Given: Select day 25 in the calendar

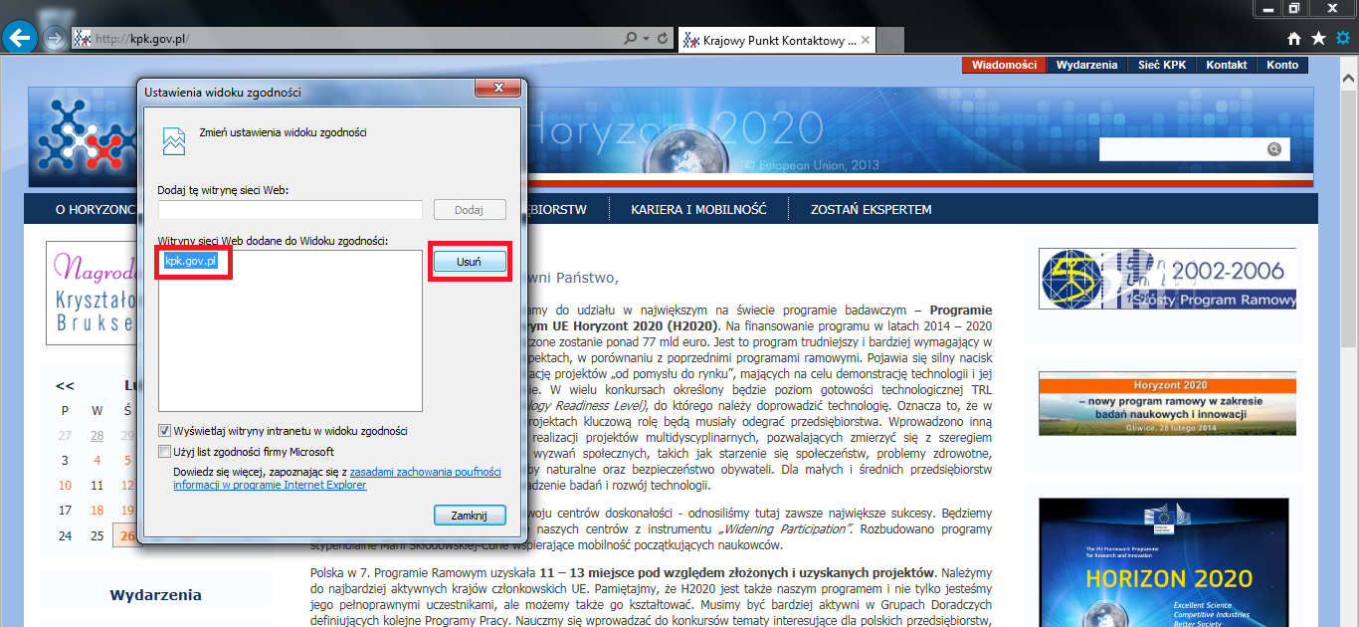Looking at the screenshot, I should [x=97, y=535].
